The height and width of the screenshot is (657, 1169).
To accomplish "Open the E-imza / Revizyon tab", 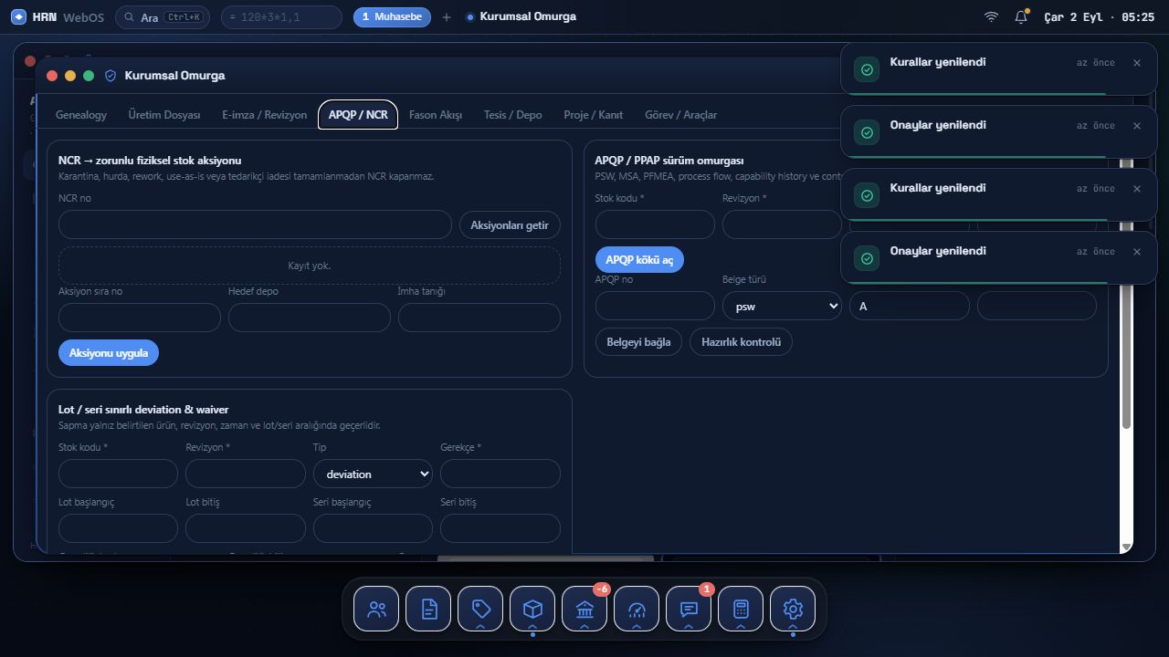I will pyautogui.click(x=265, y=115).
